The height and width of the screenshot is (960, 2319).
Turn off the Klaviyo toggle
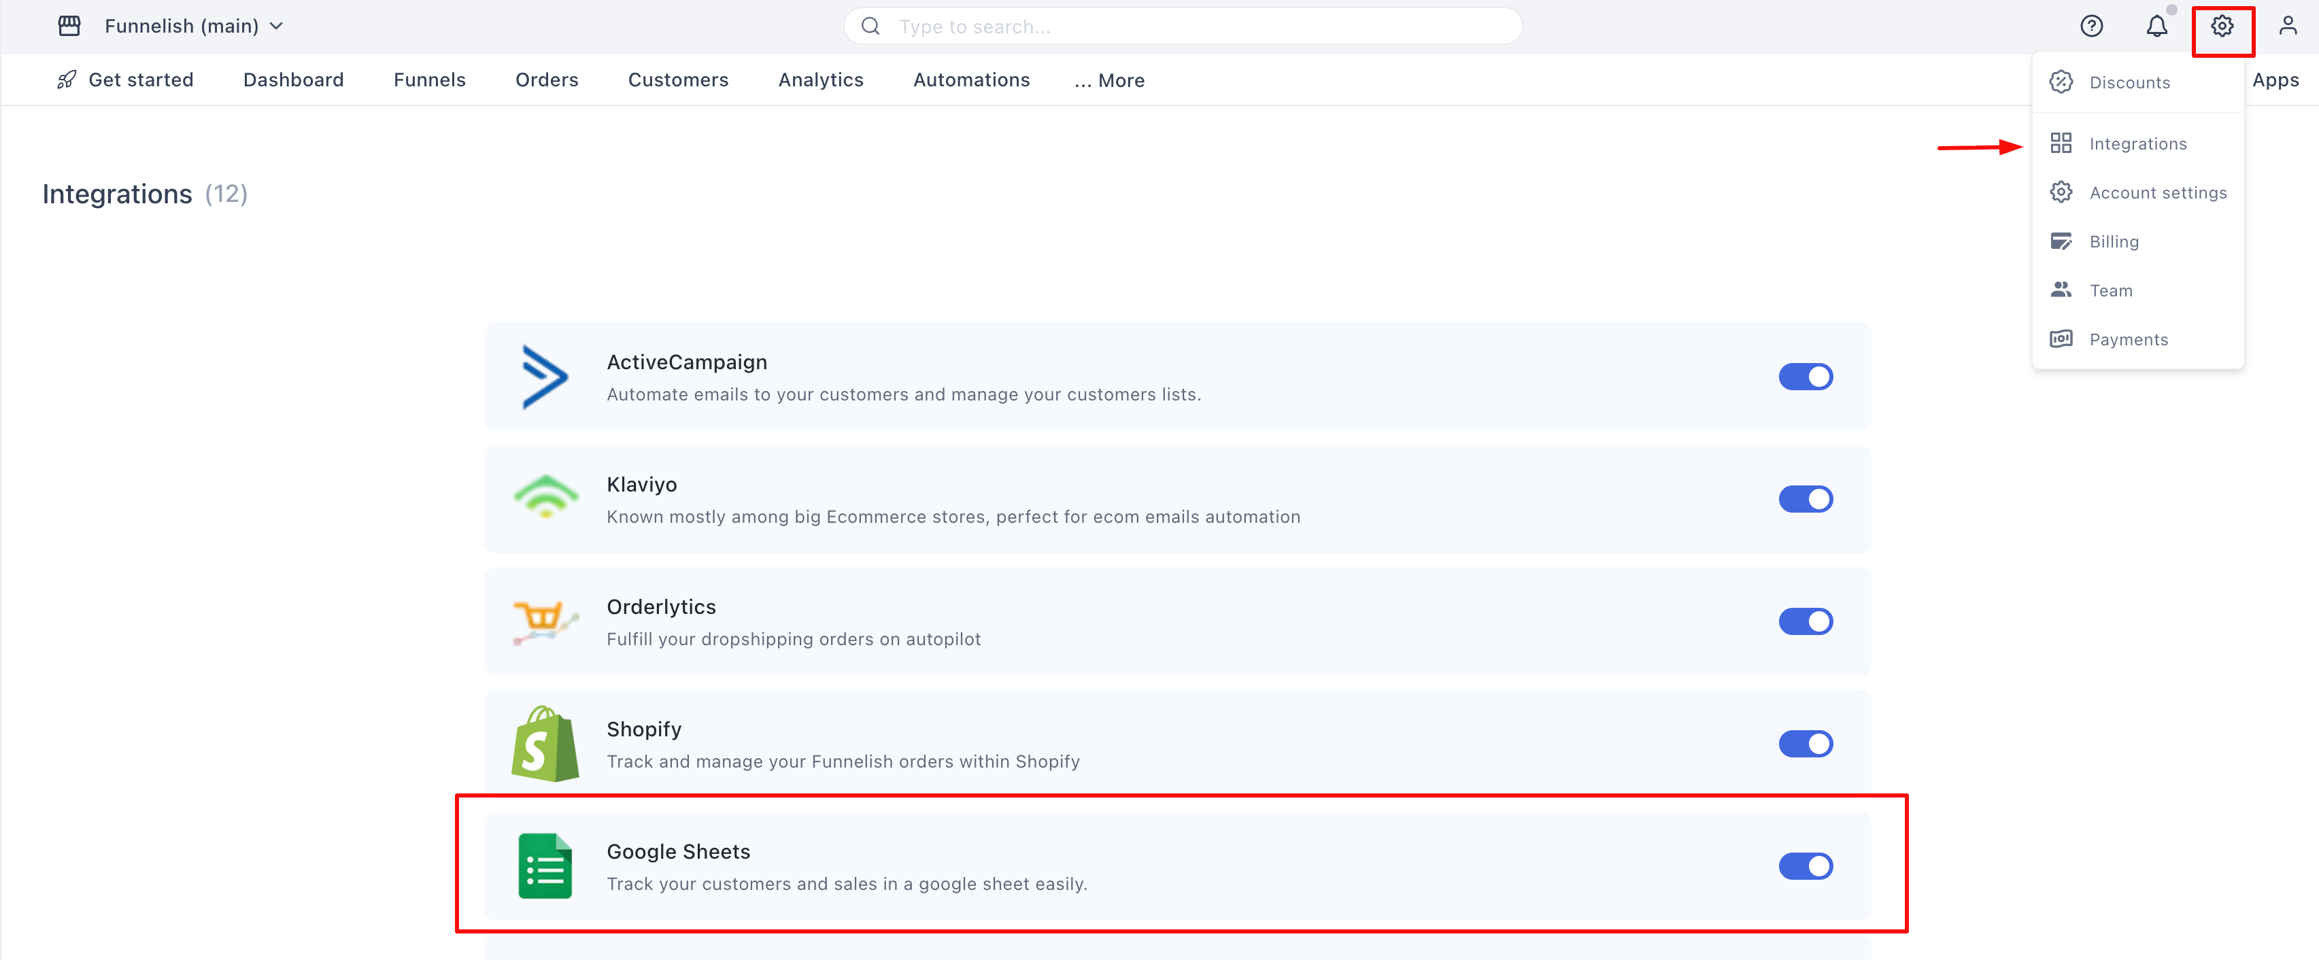[x=1805, y=498]
